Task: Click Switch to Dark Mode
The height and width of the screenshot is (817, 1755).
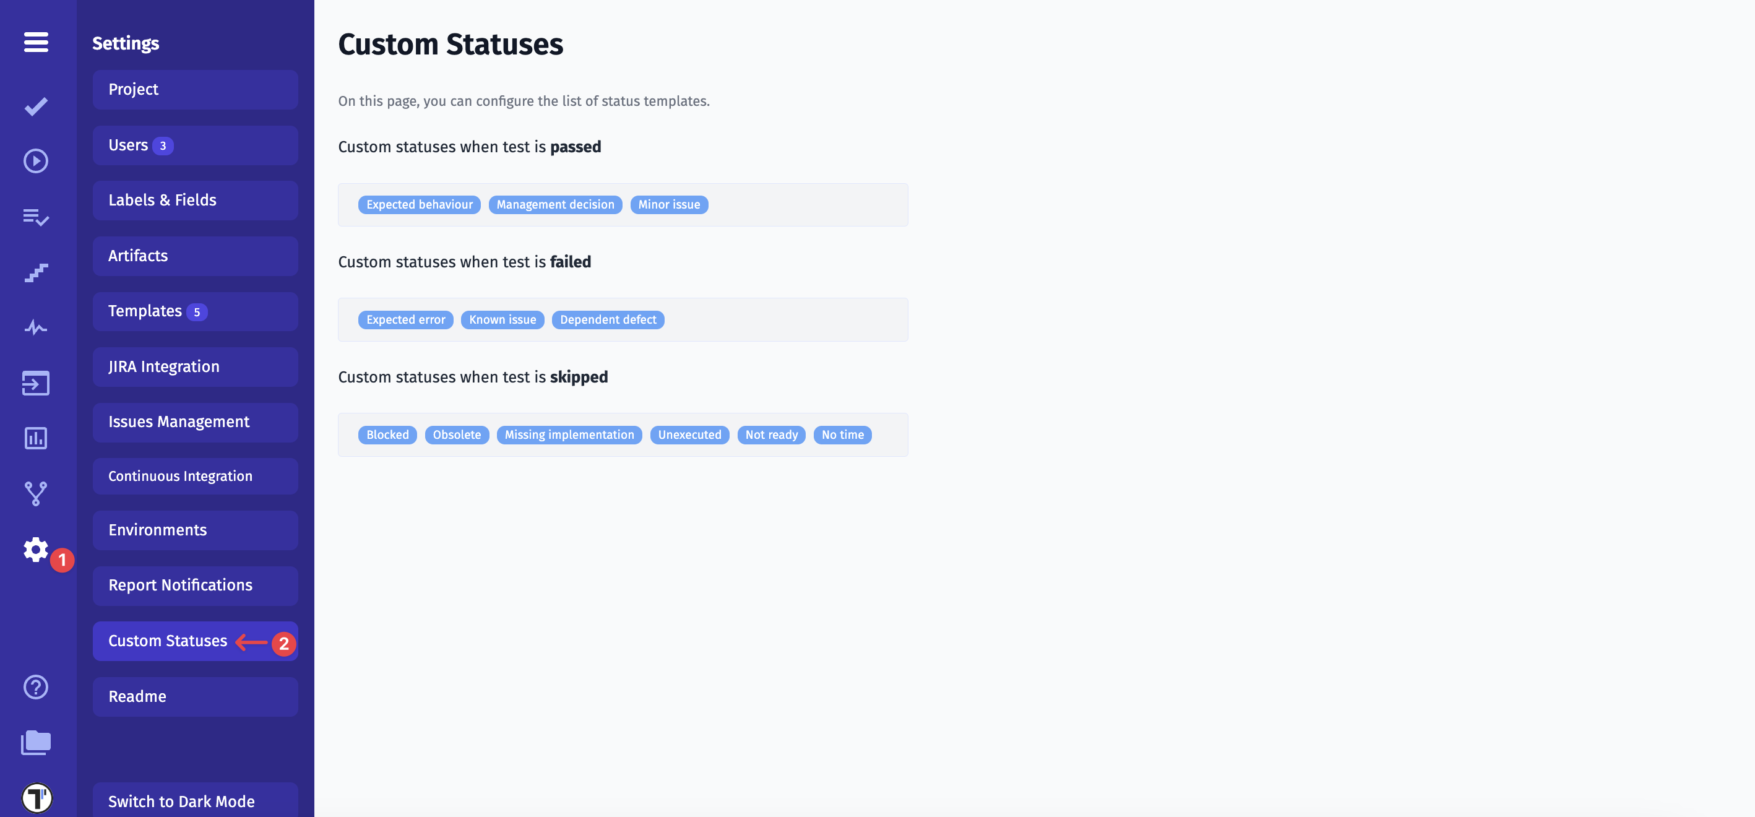Action: [x=196, y=801]
